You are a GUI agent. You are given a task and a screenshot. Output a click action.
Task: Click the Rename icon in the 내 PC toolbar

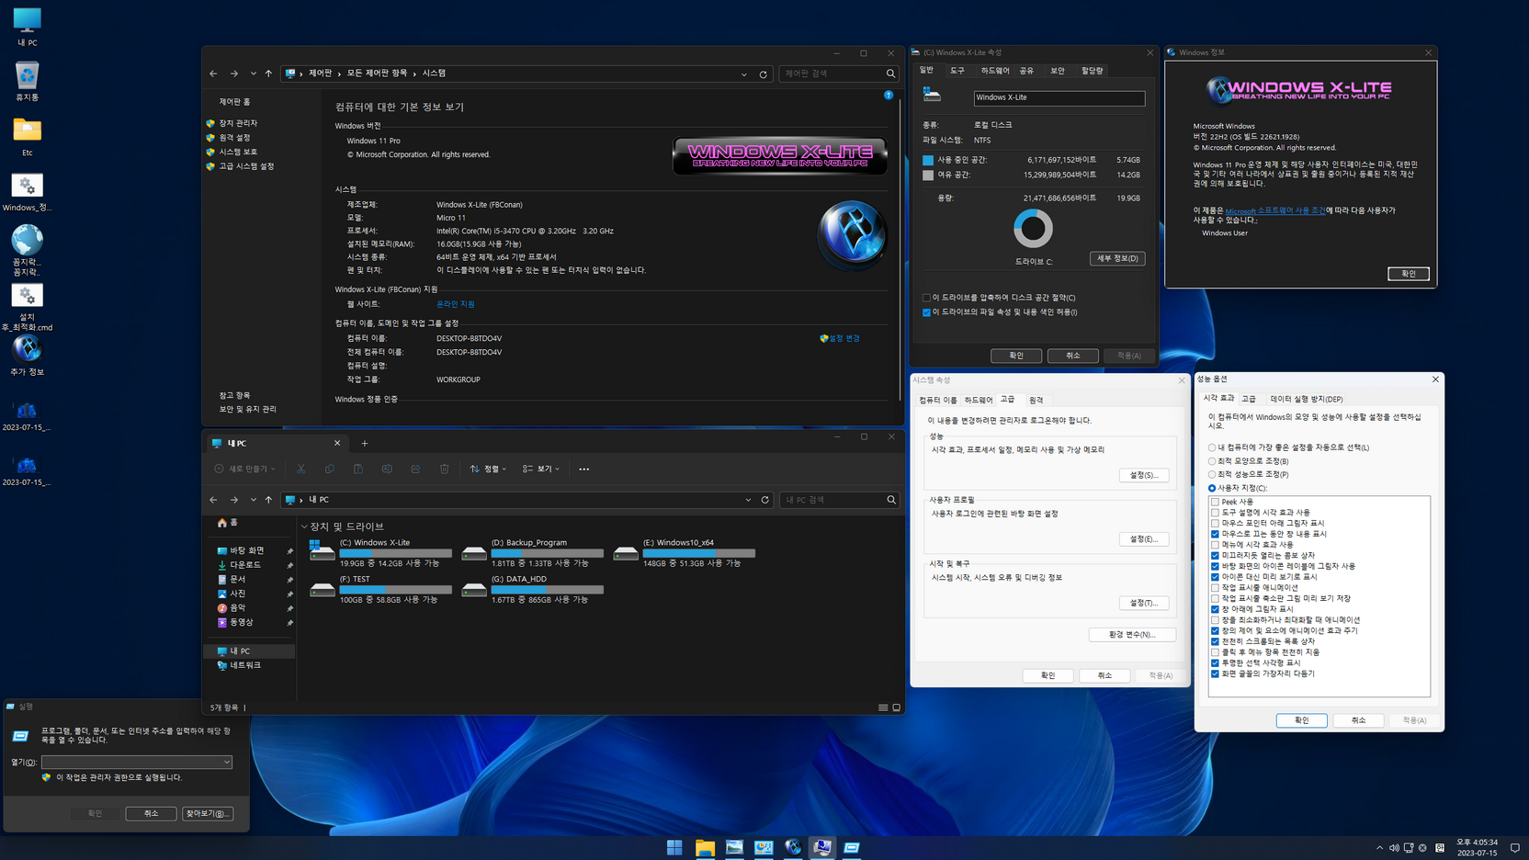click(387, 469)
